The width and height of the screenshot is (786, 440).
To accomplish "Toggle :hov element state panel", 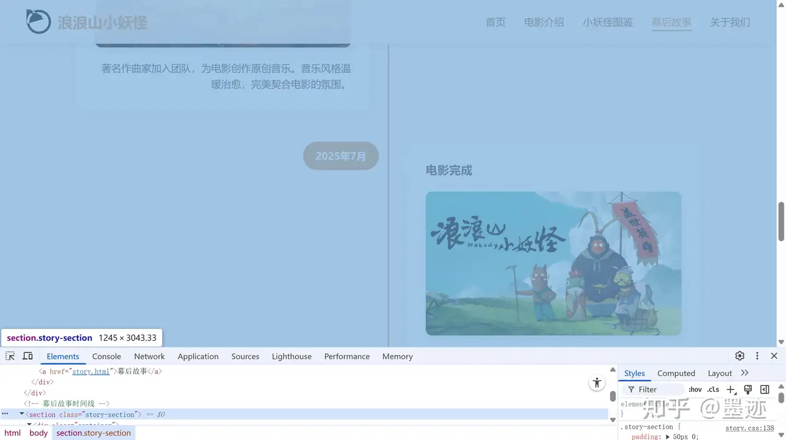I will pyautogui.click(x=695, y=389).
